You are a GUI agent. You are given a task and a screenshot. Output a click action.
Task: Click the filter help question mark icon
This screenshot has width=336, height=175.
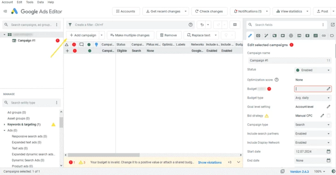(191, 25)
